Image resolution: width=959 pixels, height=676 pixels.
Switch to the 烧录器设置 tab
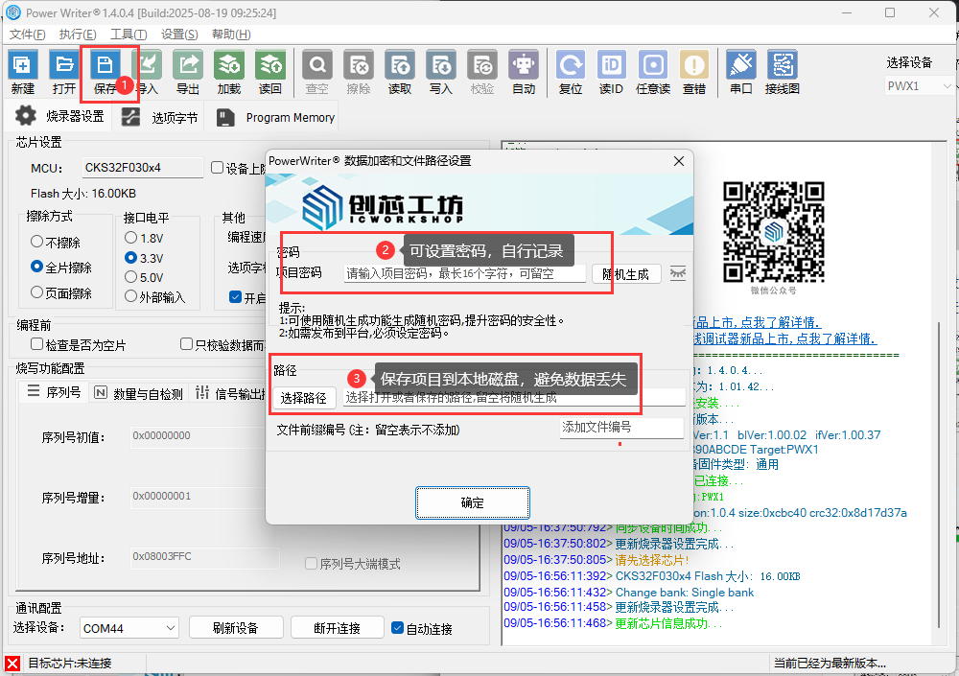pos(59,116)
